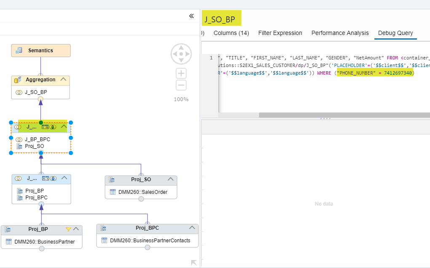Collapse the Proj_BPC node
The image size is (430, 268).
(192, 228)
